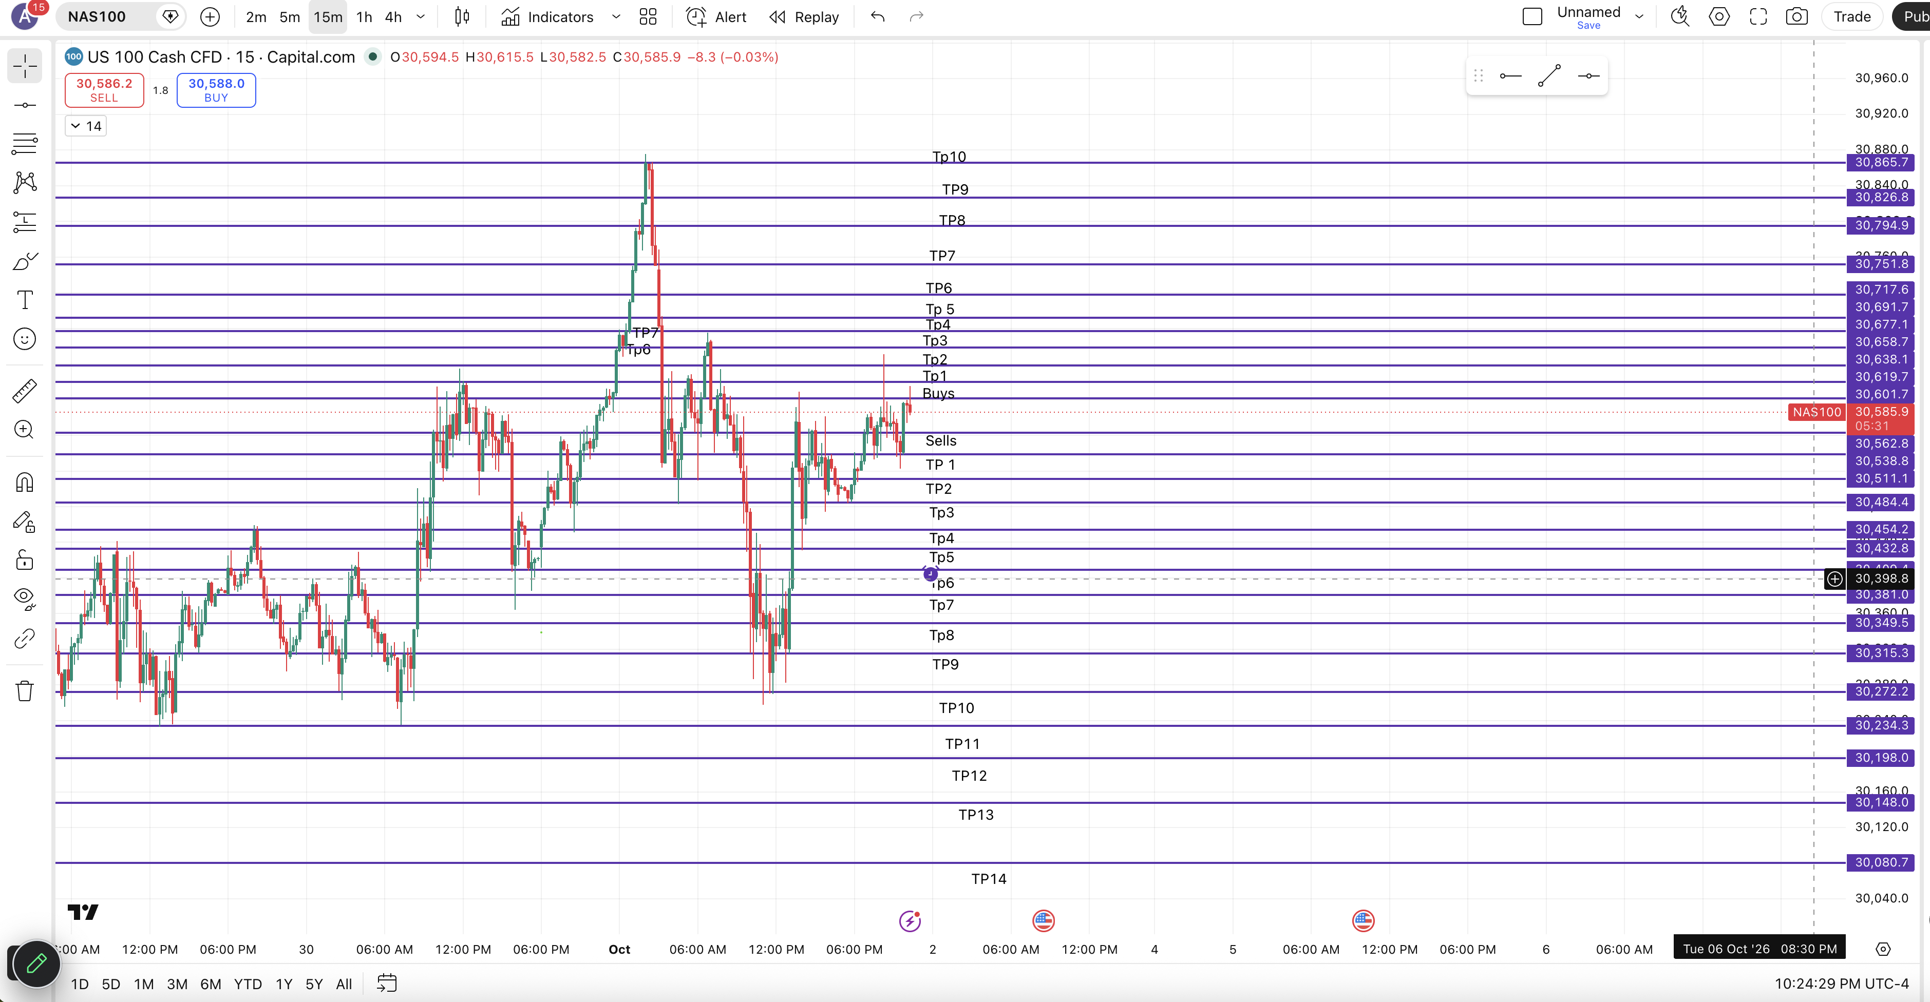Collapse the 14 indicators legend
The height and width of the screenshot is (1002, 1930).
86,126
